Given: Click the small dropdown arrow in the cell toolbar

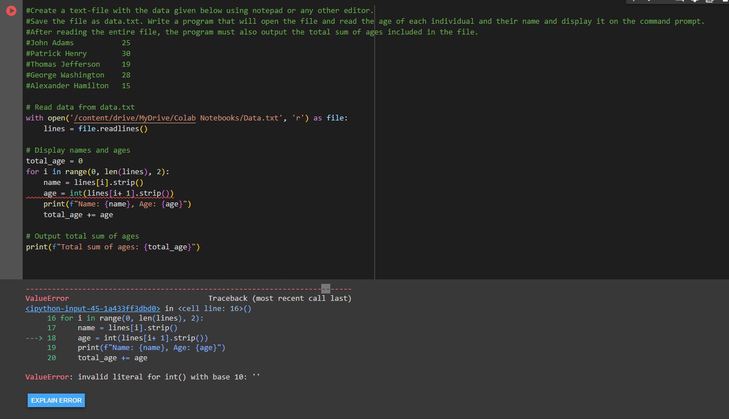Looking at the screenshot, I should coord(649,3).
